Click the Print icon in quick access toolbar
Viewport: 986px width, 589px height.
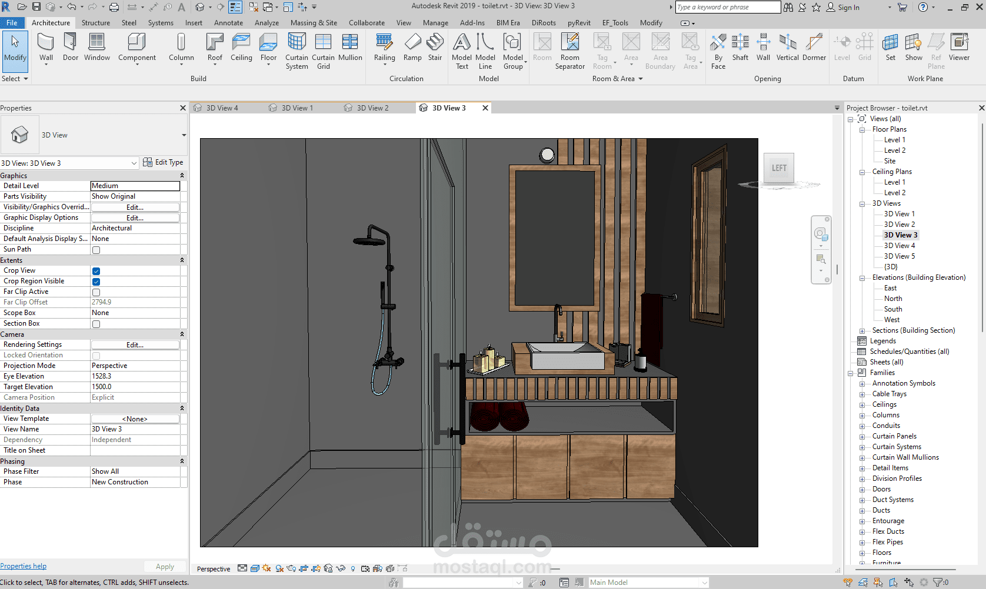point(114,7)
